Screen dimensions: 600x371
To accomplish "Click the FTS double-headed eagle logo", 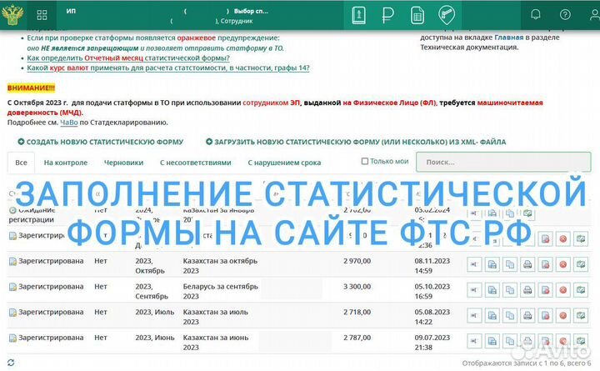I will (x=12, y=14).
